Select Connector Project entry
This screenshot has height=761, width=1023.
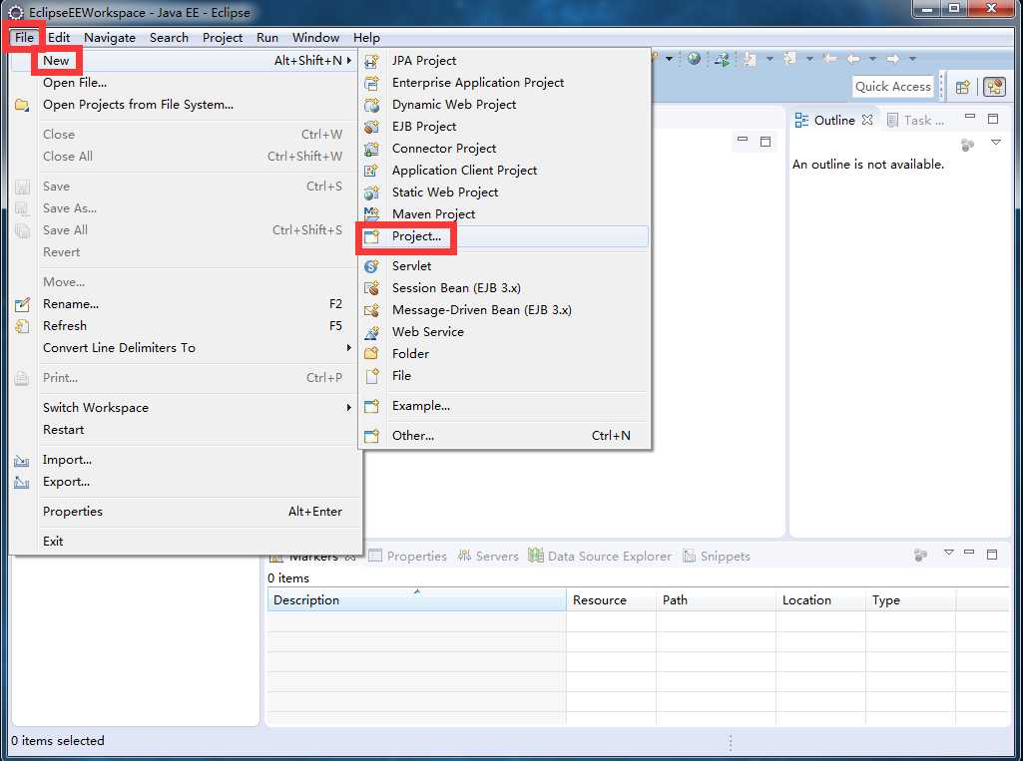(504, 149)
